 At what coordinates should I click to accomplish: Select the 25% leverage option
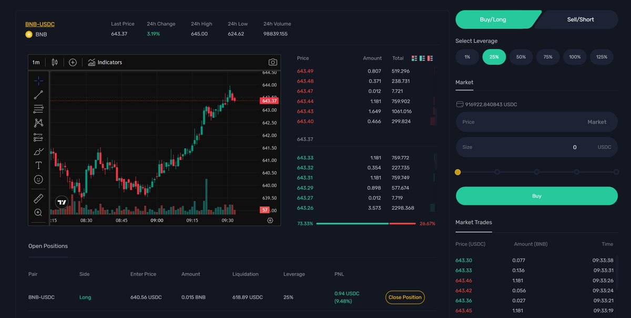click(494, 57)
